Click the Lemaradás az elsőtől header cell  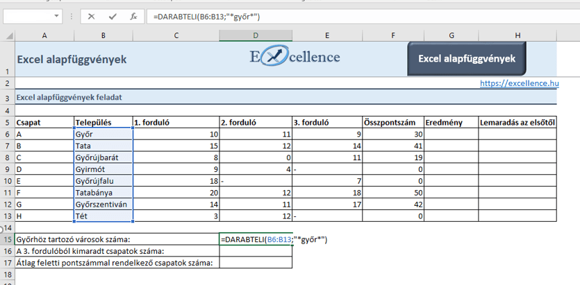click(517, 123)
